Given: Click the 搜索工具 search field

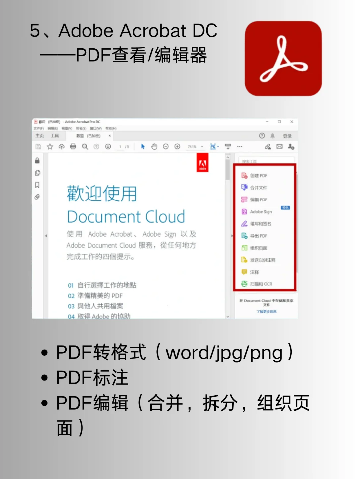Looking at the screenshot, I should 266,161.
